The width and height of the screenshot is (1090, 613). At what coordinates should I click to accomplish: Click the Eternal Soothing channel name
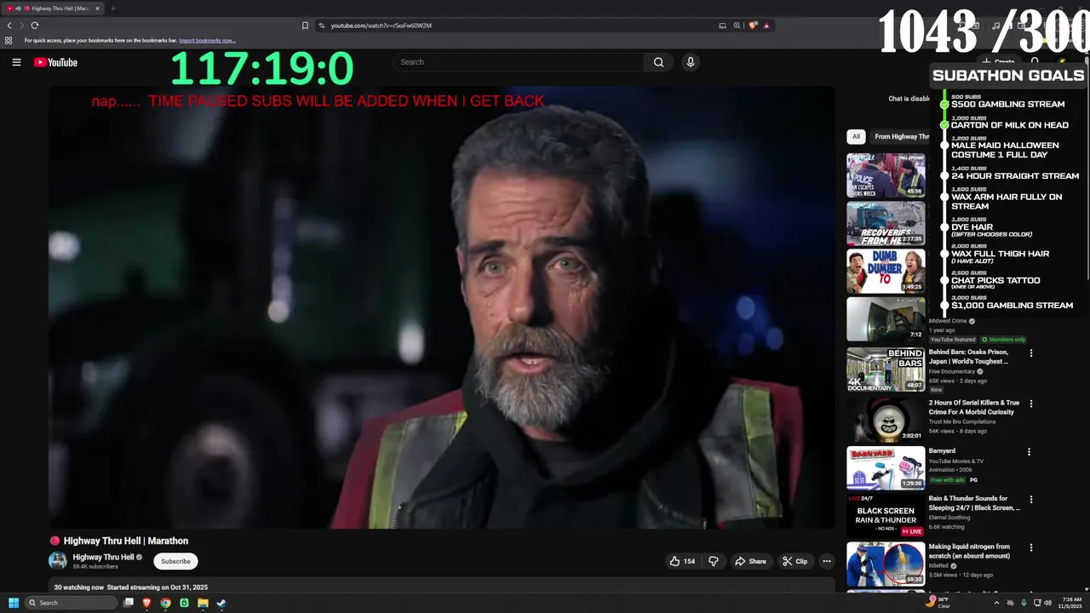pos(949,517)
